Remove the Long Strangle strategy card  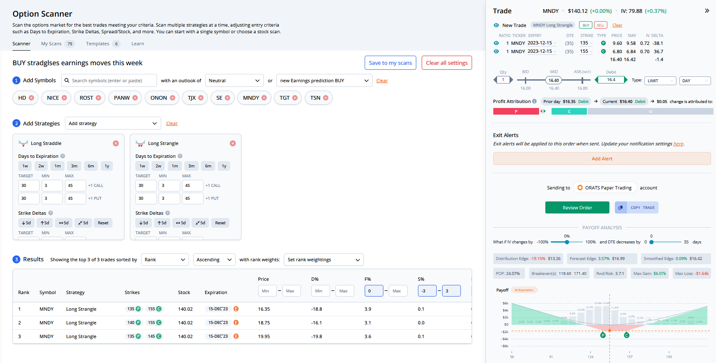[x=233, y=143]
